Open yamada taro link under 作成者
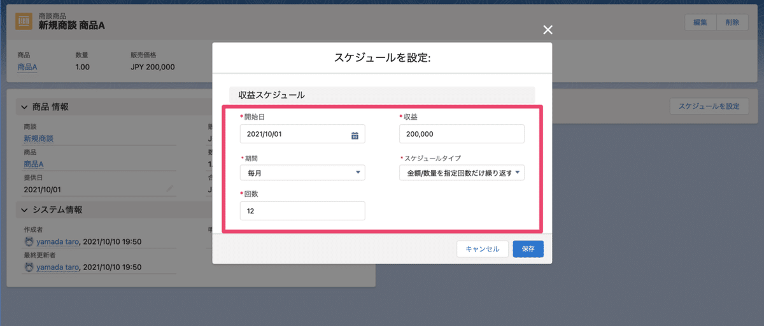Image resolution: width=764 pixels, height=326 pixels. pyautogui.click(x=57, y=242)
